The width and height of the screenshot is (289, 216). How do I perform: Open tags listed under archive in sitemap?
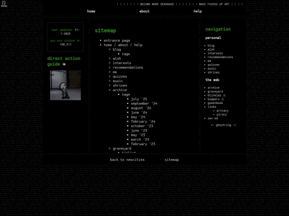(126, 94)
